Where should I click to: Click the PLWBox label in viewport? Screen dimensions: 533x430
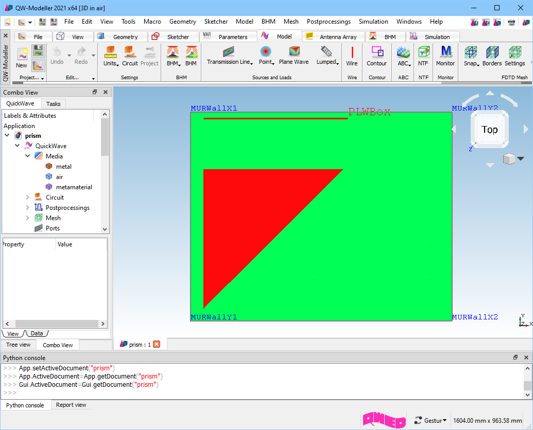(370, 112)
